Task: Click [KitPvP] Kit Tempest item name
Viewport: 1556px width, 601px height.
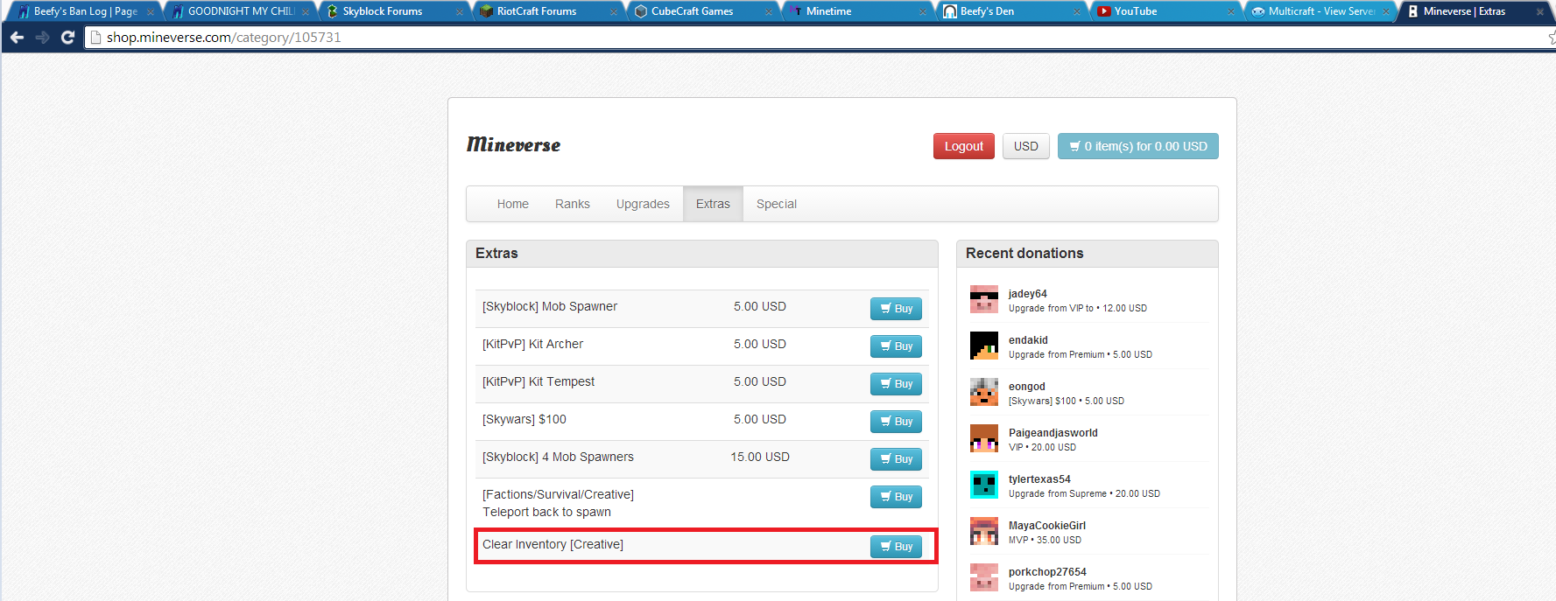Action: point(539,381)
